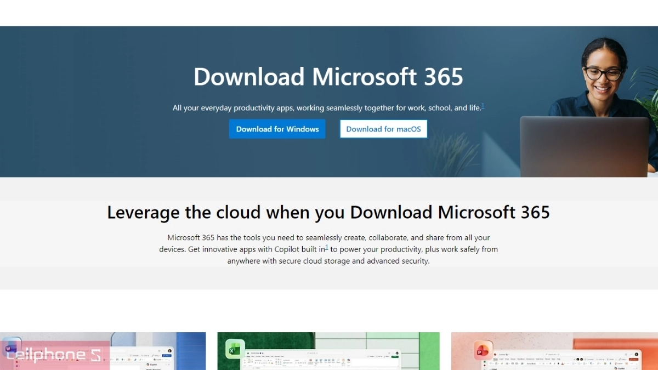Viewport: 658px width, 370px height.
Task: Open the PowerPoint screenshot thumbnail card
Action: tap(554, 351)
